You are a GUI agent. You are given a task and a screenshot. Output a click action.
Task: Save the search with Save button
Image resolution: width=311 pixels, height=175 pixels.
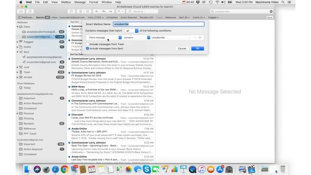270,17
